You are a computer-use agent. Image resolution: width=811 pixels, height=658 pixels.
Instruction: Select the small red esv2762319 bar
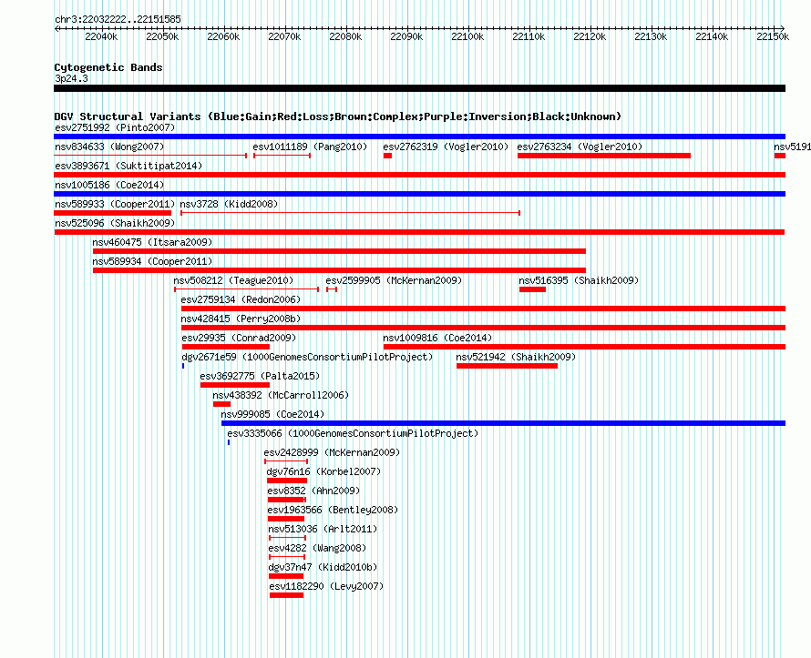[387, 156]
